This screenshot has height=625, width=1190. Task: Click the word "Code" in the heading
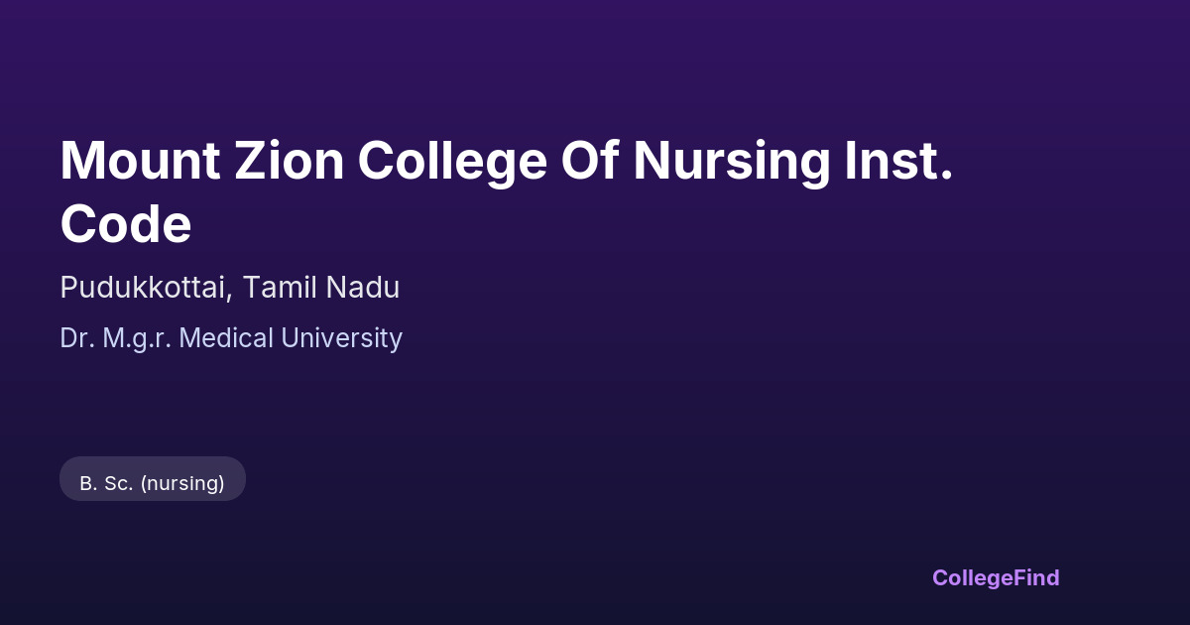pyautogui.click(x=125, y=224)
